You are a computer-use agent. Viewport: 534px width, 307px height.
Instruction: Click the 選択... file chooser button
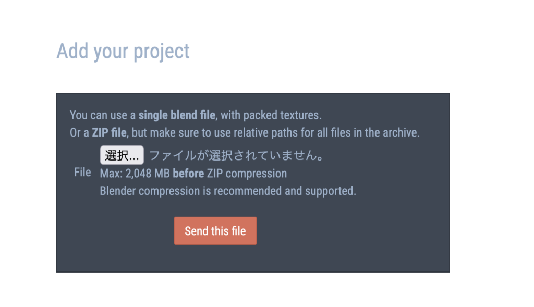122,155
